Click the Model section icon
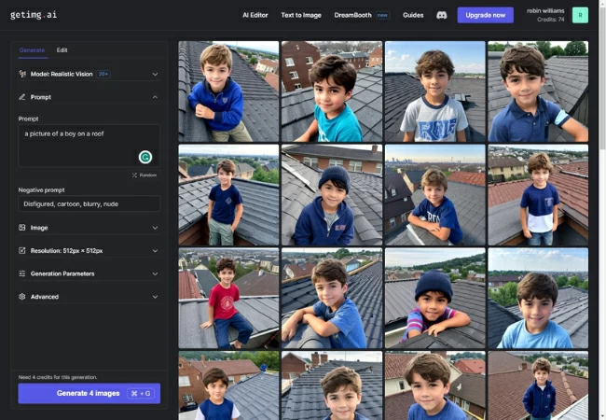Image resolution: width=606 pixels, height=420 pixels. [22, 74]
